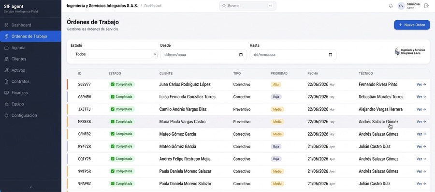Image resolution: width=435 pixels, height=192 pixels.
Task: Open the Agenda calendar section
Action: pos(30,48)
